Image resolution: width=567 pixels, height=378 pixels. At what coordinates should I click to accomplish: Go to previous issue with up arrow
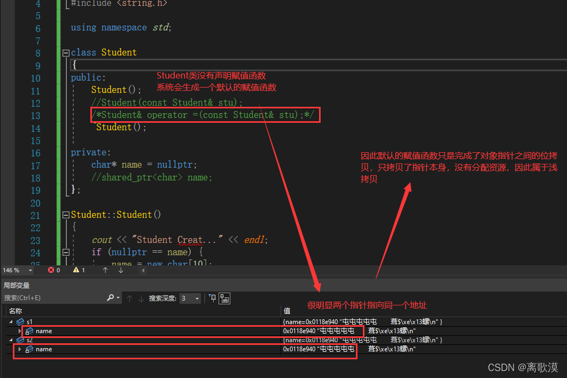coord(105,270)
